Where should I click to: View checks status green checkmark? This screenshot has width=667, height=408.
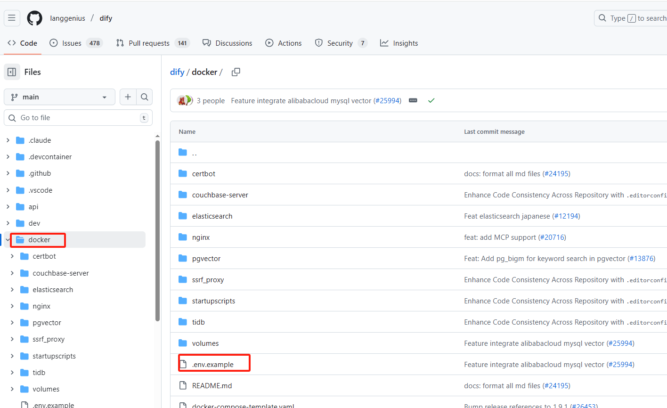[431, 100]
